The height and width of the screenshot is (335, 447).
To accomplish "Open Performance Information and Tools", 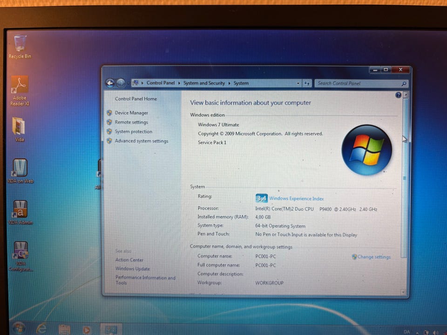I will 145,280.
